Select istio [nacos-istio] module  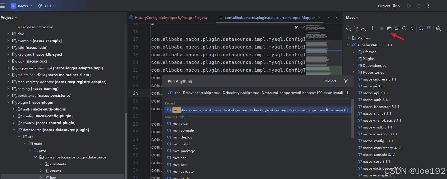32,47
